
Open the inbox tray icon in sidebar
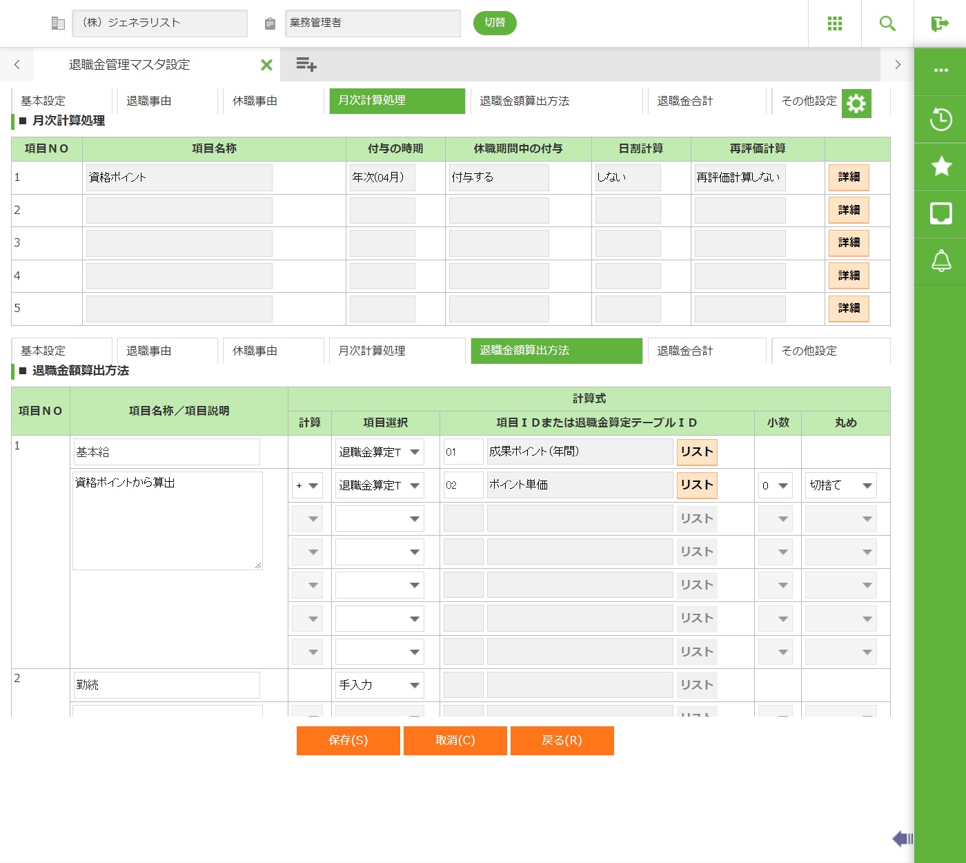pos(940,213)
